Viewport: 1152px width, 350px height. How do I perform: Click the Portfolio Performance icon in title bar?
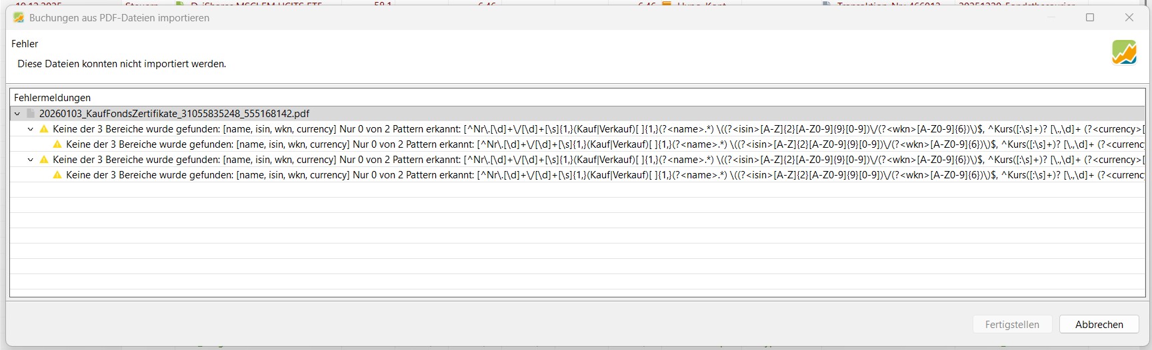point(19,17)
